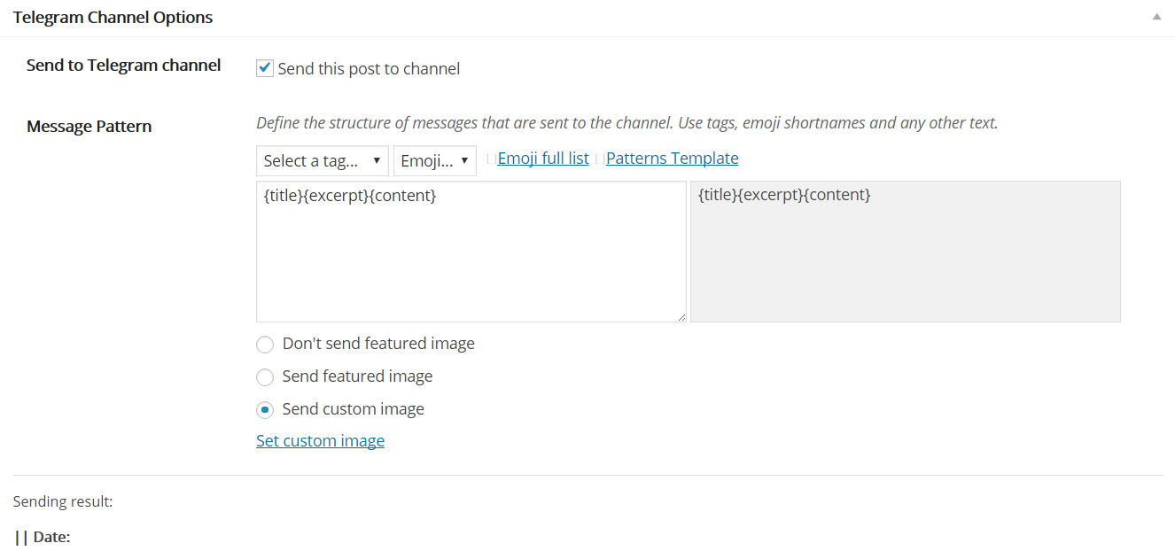Grab the message textarea resize handle
1175x551 pixels.
point(680,315)
